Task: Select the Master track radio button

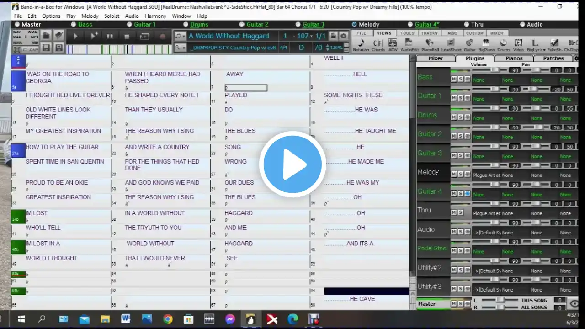Action: (x=17, y=24)
